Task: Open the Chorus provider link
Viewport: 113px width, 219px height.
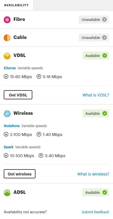Action: point(10,68)
